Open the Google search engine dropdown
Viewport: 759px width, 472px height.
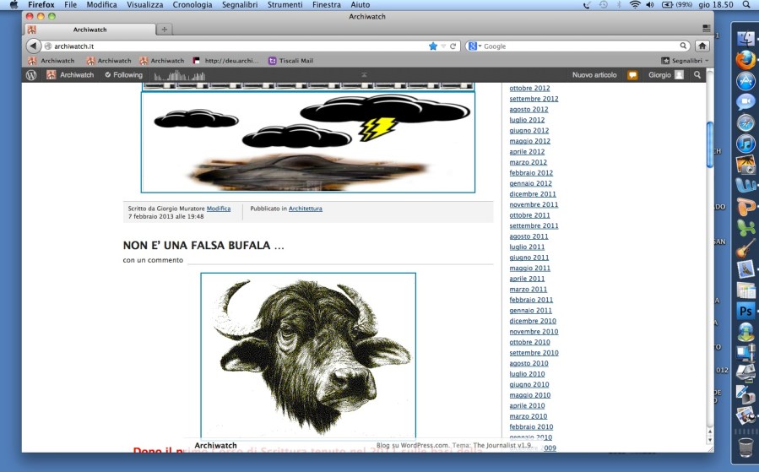pos(474,46)
